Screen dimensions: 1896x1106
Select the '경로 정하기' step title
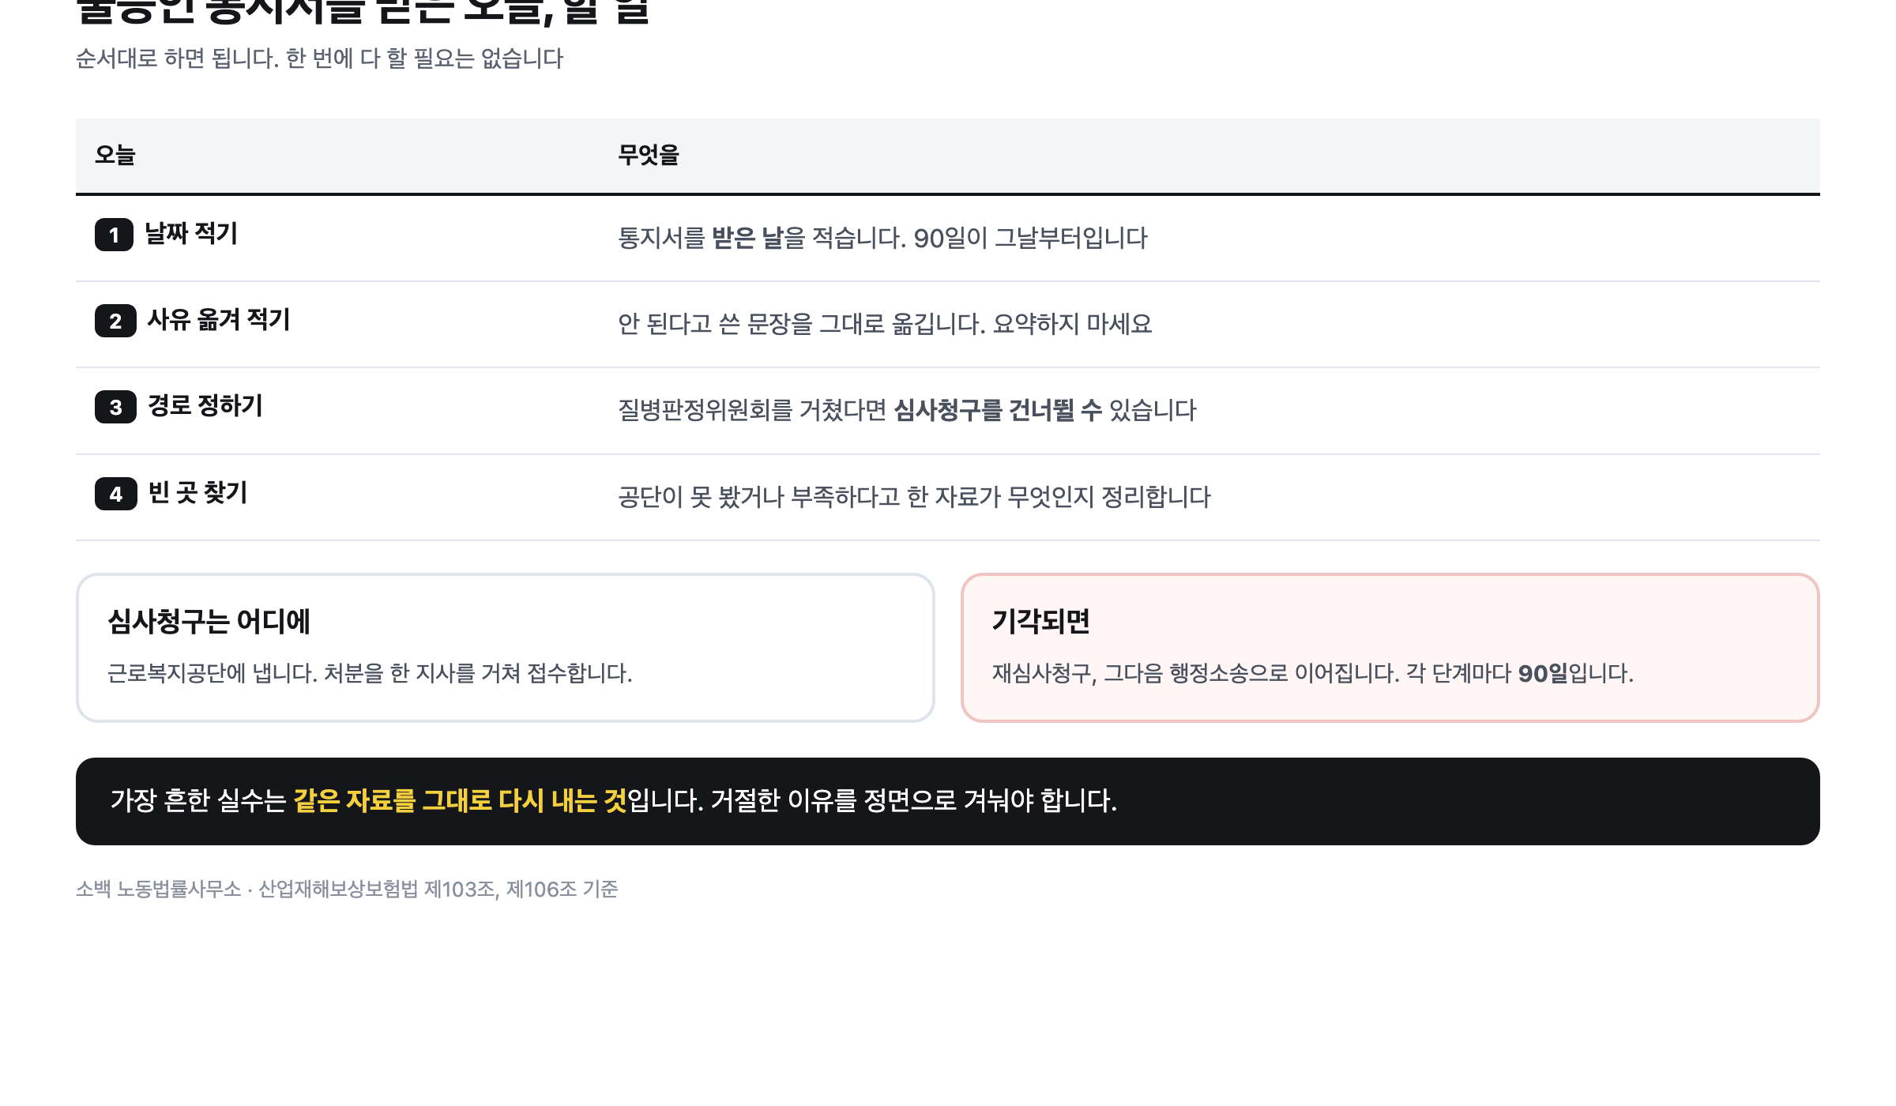[205, 406]
